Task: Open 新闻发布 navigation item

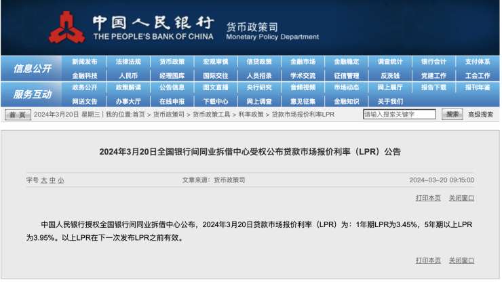Action: 85,62
